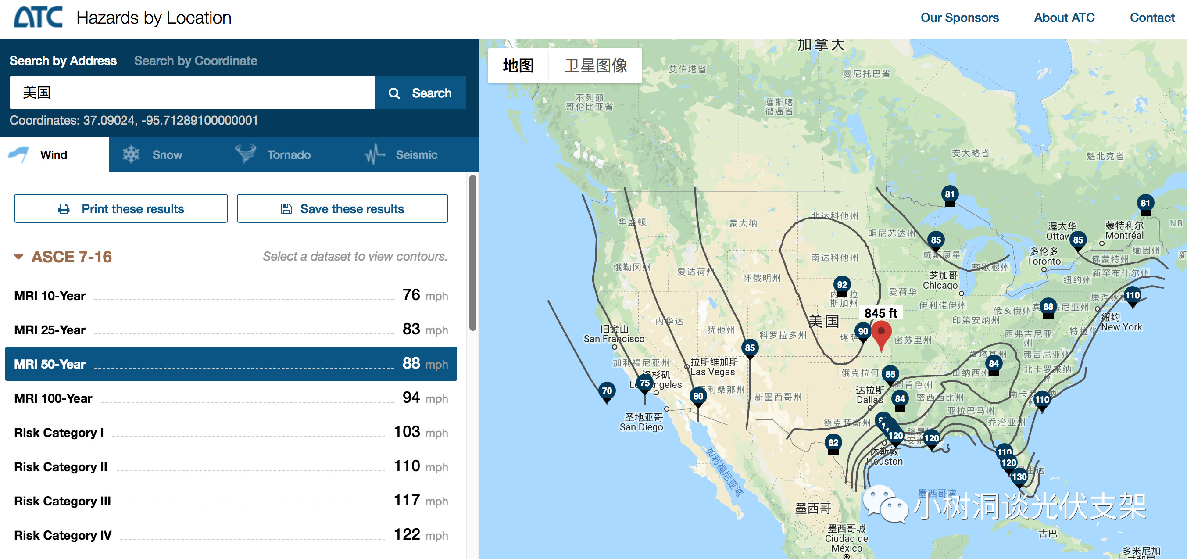The width and height of the screenshot is (1187, 559).
Task: Click the 90 wind contour marker
Action: 862,332
